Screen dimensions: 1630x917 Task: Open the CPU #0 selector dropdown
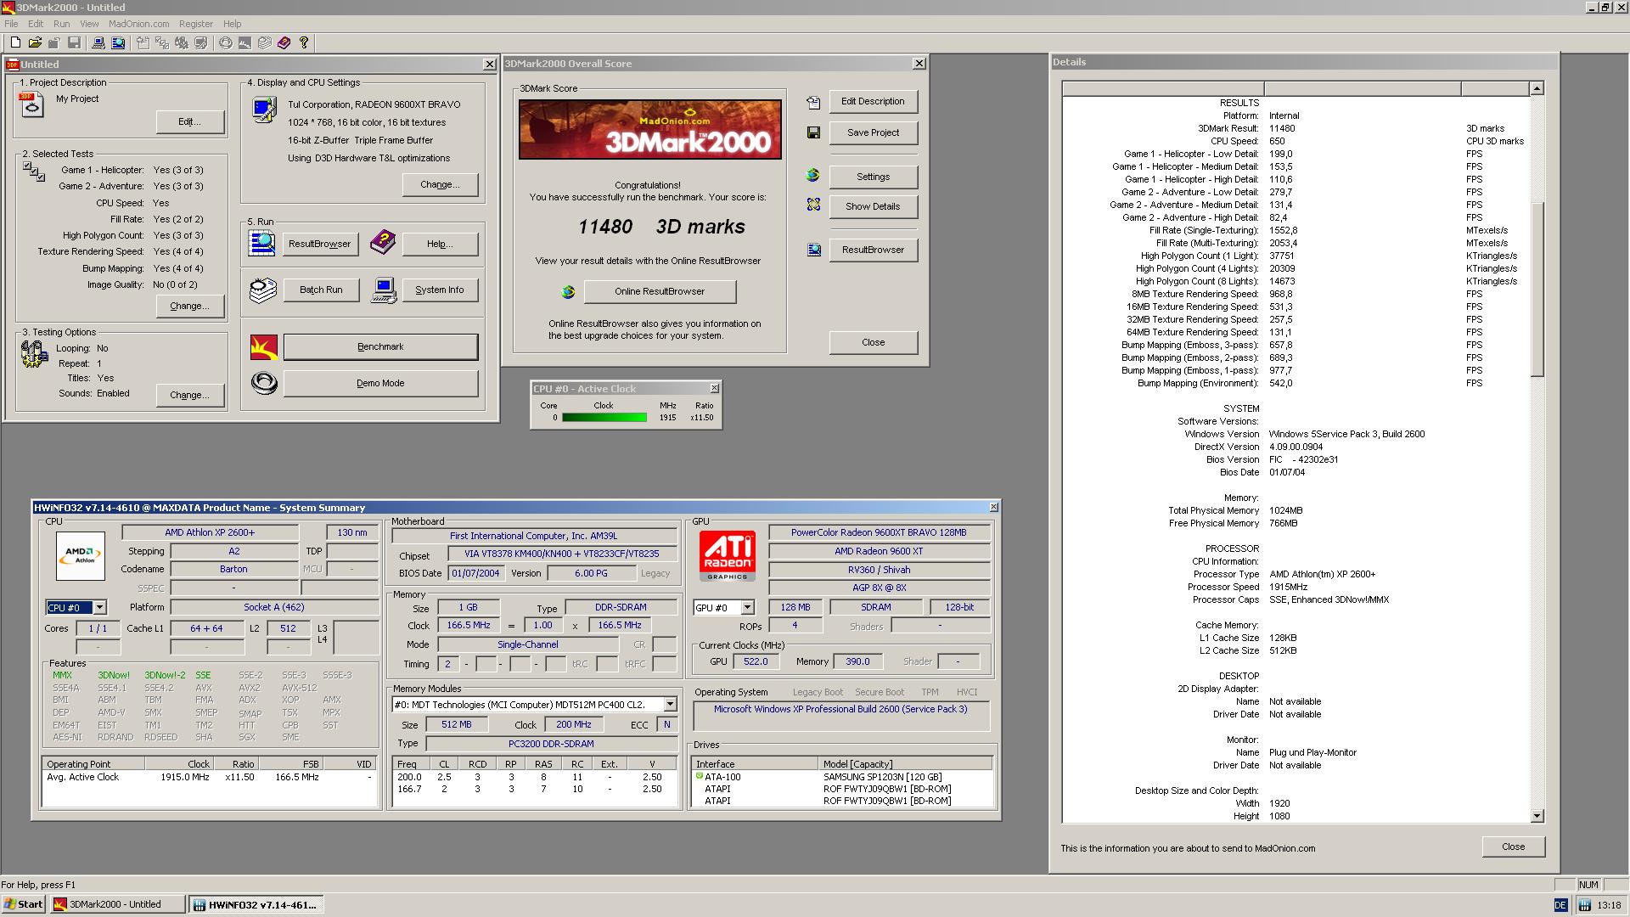click(99, 608)
